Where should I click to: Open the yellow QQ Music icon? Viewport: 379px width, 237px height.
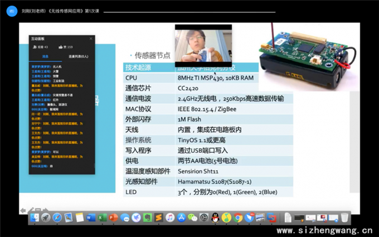pyautogui.click(x=226, y=217)
